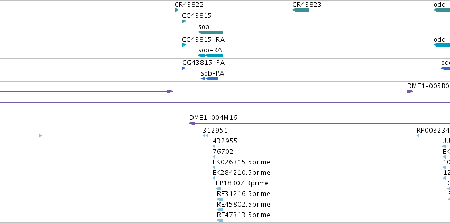Click the 312951 double arrow glyph
Image resolution: width=450 pixels, height=223 pixels.
[205, 136]
